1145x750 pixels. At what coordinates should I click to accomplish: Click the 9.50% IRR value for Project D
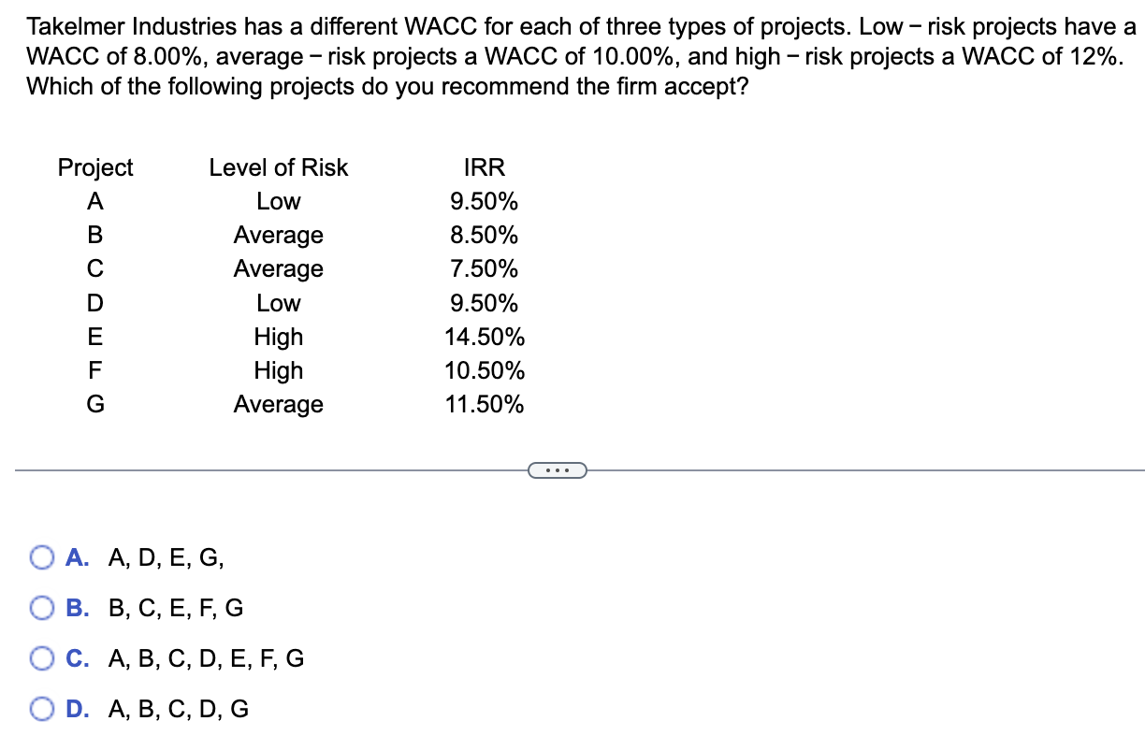tap(484, 302)
